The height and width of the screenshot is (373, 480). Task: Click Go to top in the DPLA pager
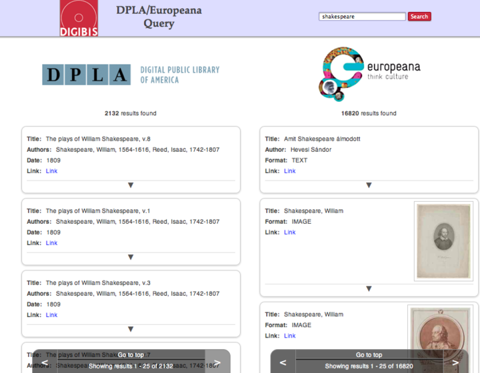point(131,355)
